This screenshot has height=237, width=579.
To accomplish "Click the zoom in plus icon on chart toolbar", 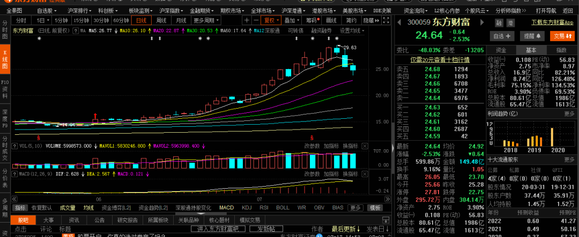I will pos(247,20).
